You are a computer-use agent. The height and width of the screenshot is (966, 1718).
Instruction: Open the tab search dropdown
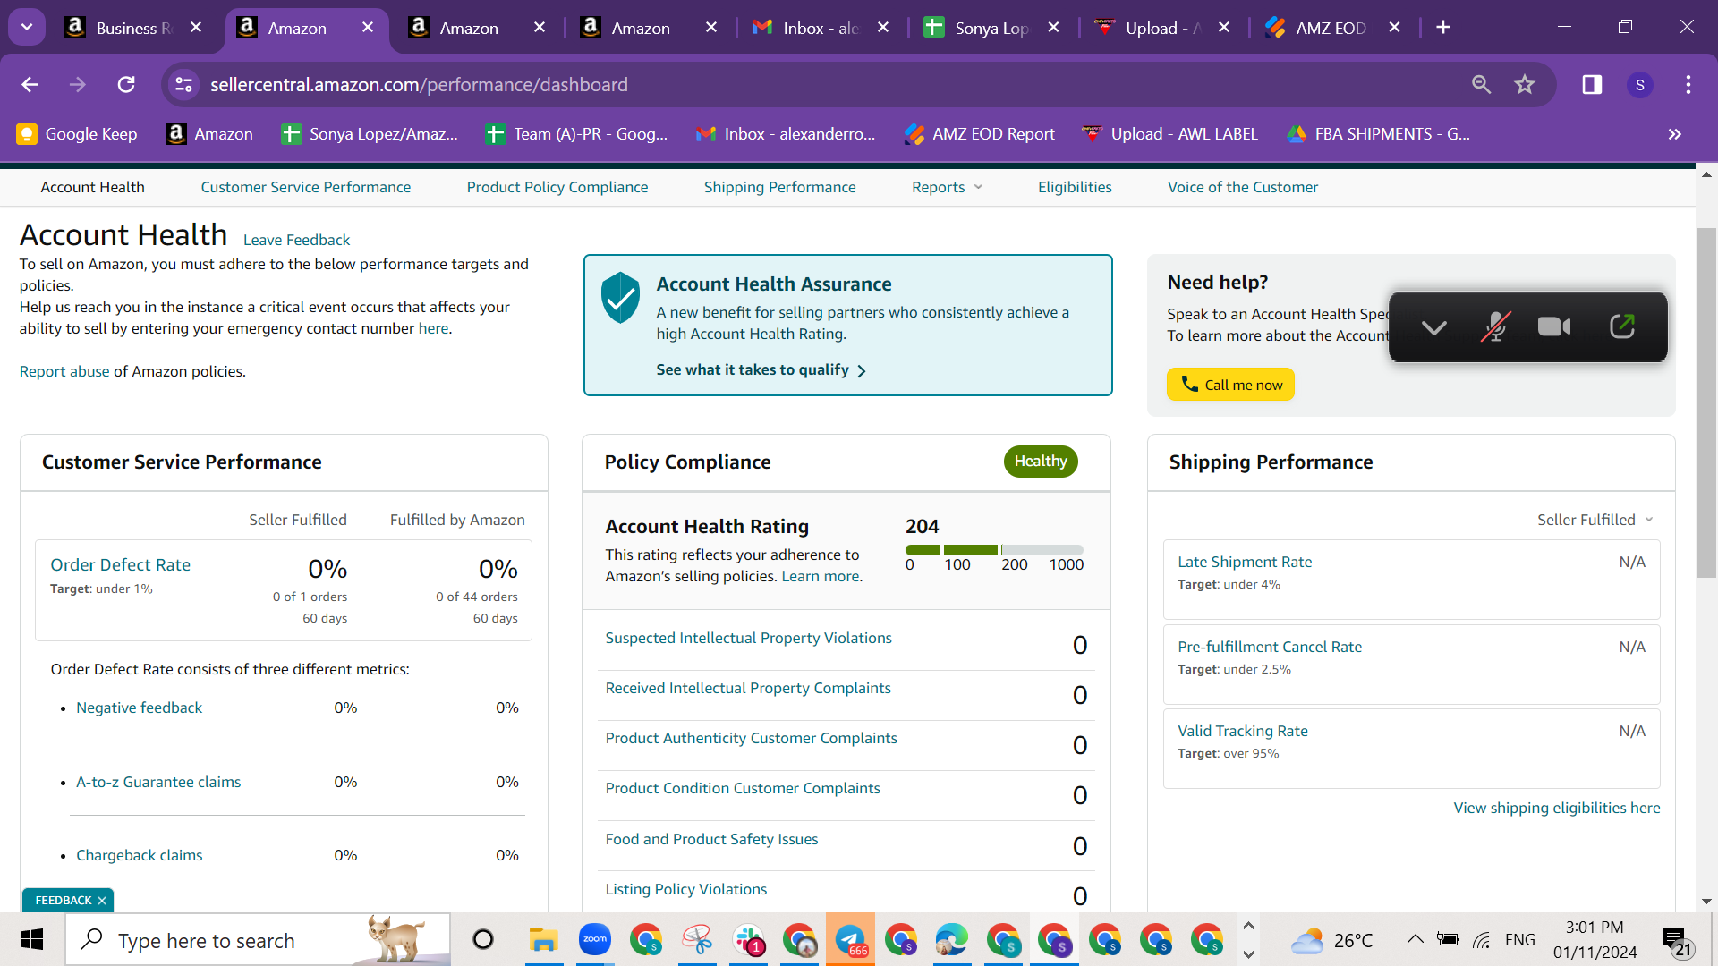(27, 27)
